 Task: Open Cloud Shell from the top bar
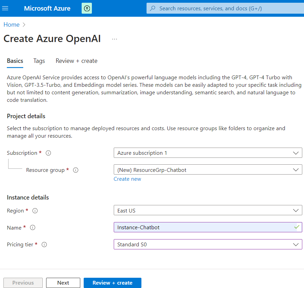point(86,8)
